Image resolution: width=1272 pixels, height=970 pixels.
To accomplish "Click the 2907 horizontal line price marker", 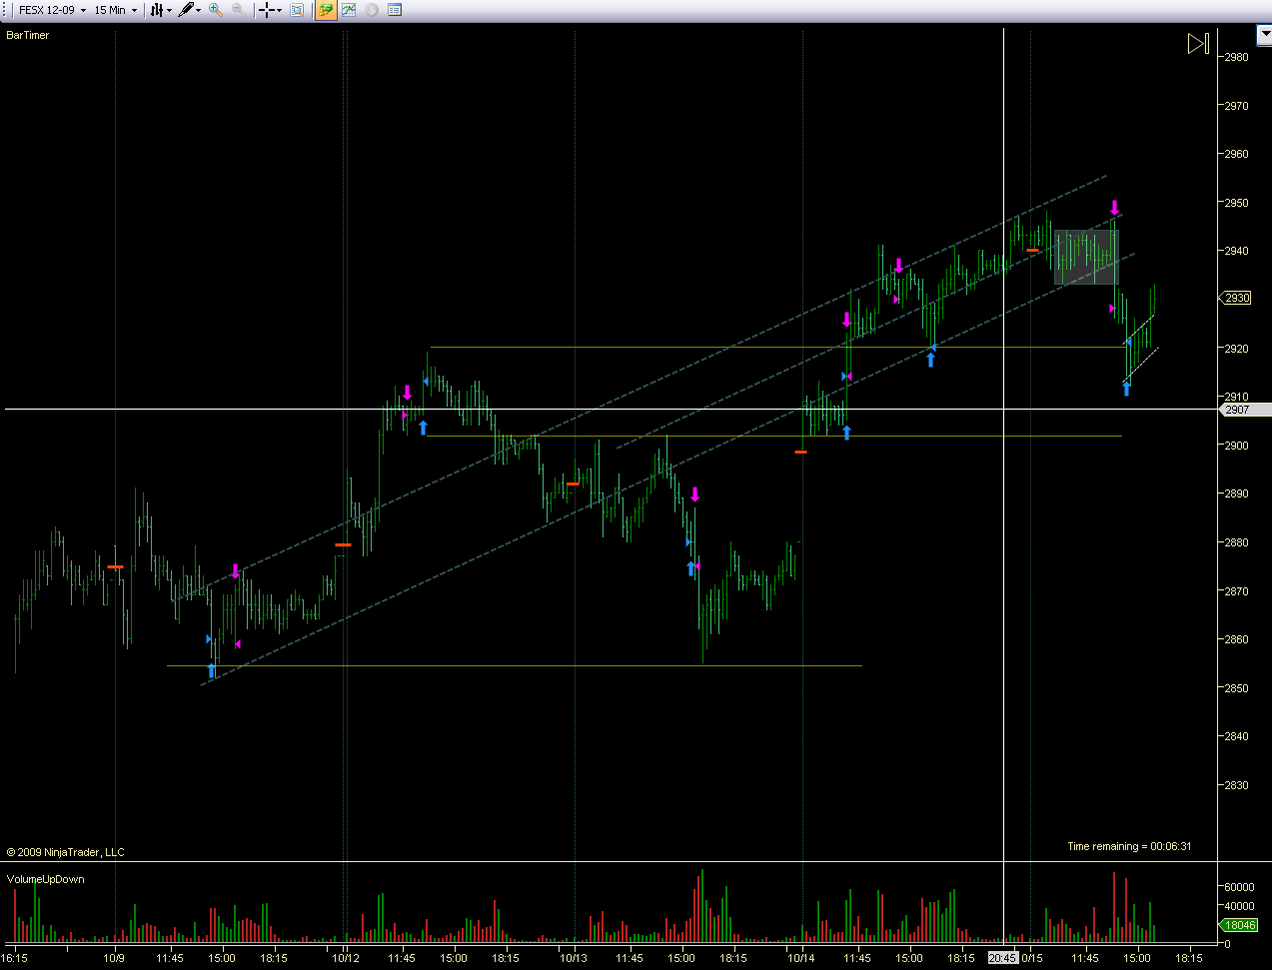I will coord(1245,410).
